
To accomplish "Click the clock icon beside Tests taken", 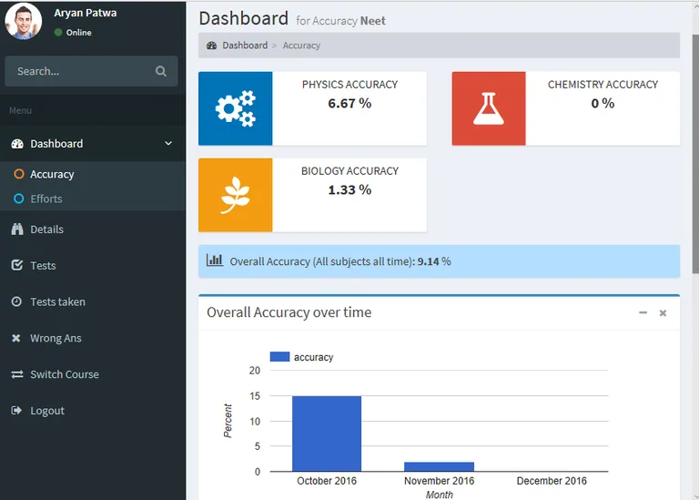I will [16, 301].
